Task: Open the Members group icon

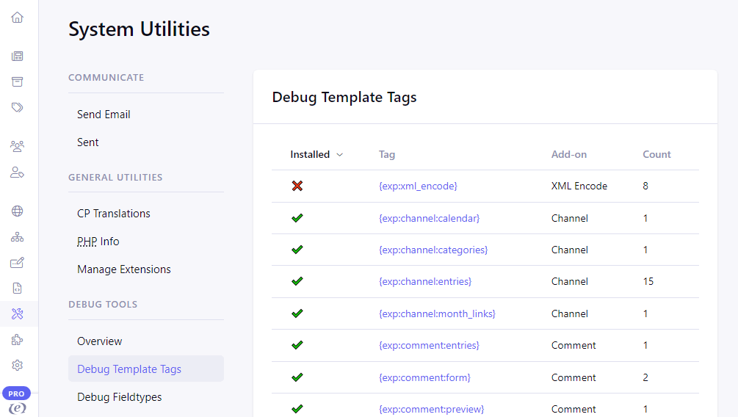Action: click(17, 146)
